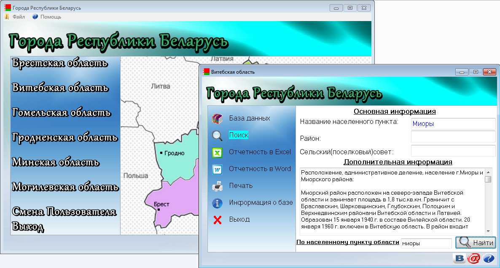Click scrollbar up arrow in info text
The width and height of the screenshot is (500, 268).
pos(488,172)
